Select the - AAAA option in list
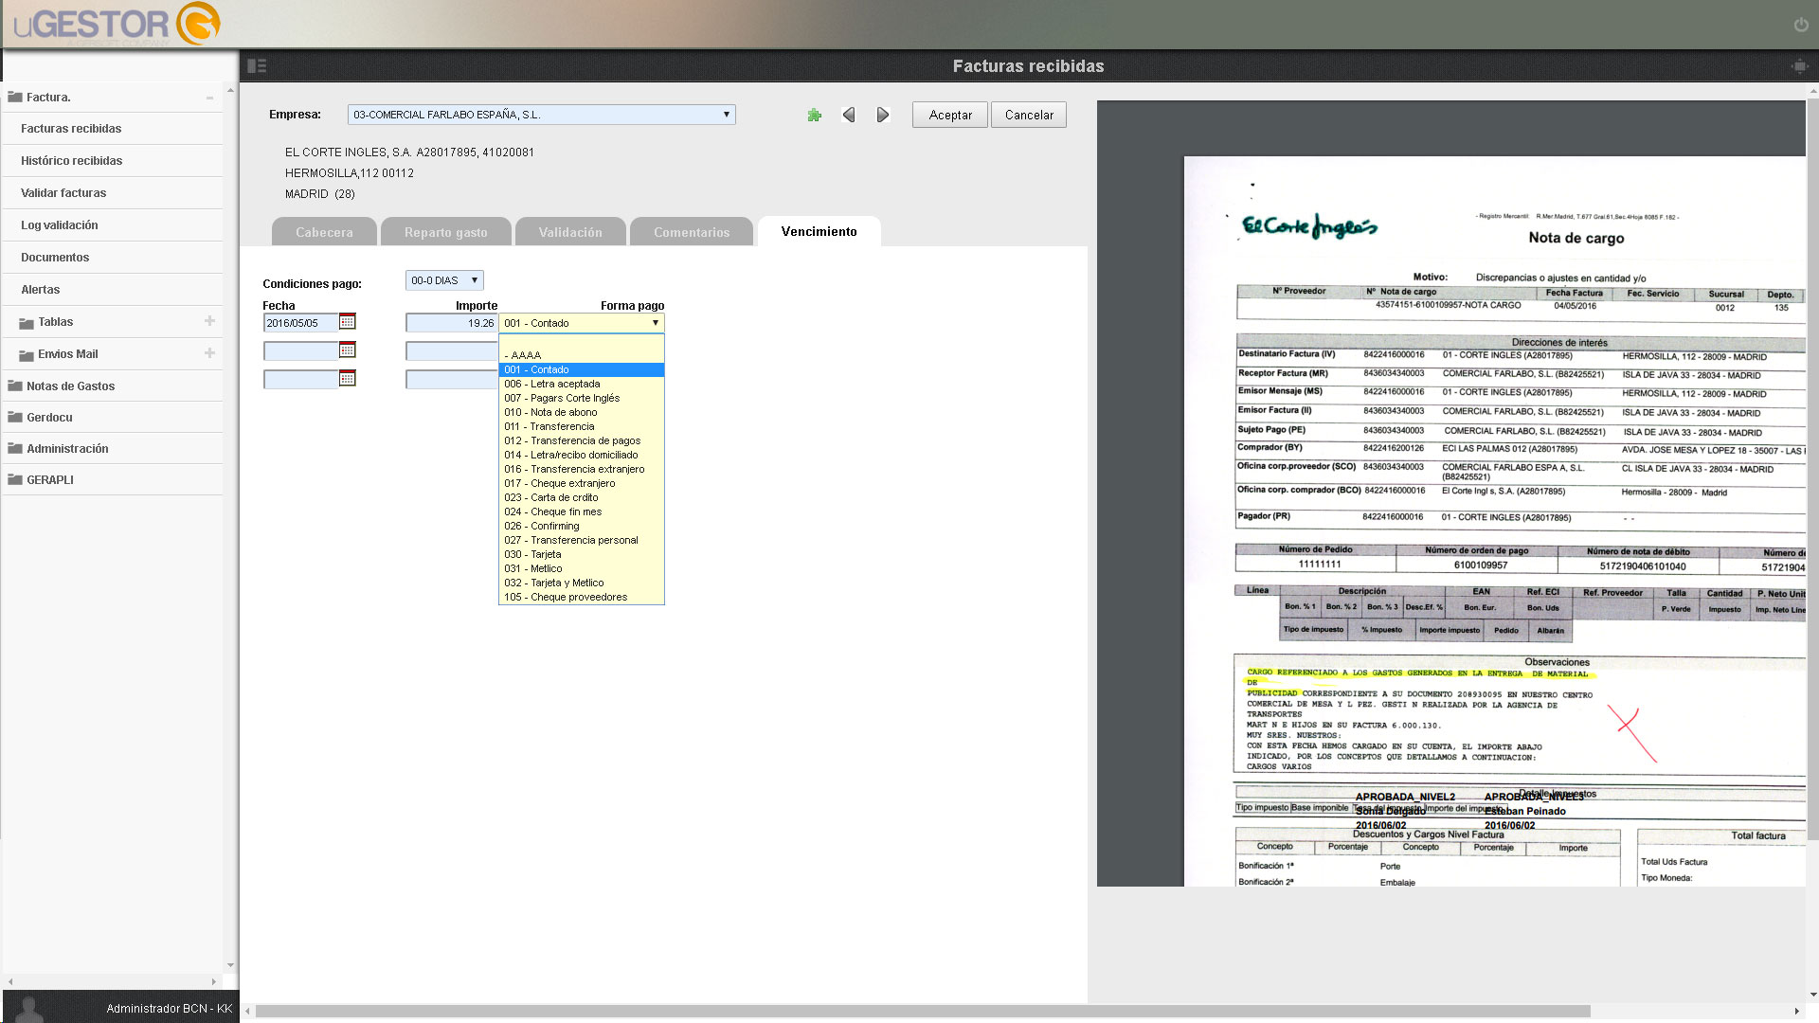This screenshot has width=1819, height=1023. 581,355
